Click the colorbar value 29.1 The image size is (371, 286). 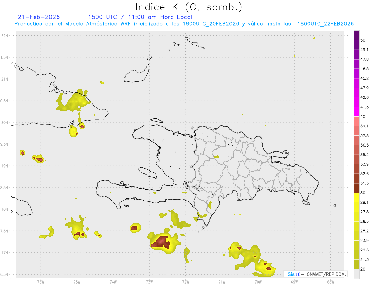click(x=365, y=202)
